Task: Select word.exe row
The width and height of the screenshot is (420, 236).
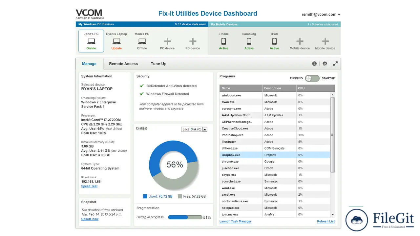Action: click(x=275, y=188)
